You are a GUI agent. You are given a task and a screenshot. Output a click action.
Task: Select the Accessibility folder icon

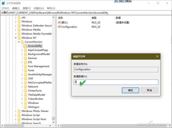25,46
